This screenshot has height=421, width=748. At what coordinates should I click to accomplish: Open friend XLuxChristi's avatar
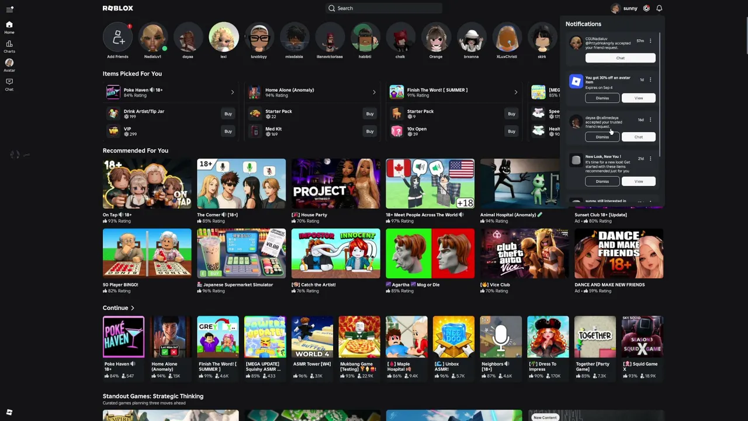pos(507,38)
